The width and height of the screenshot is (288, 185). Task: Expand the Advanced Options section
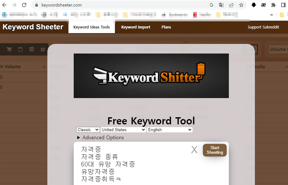[x=100, y=137]
